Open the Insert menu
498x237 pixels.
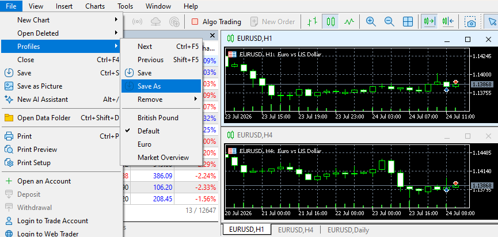pos(64,6)
